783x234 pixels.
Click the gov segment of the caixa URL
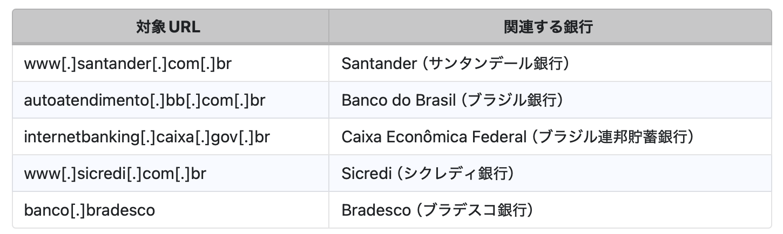click(x=219, y=137)
